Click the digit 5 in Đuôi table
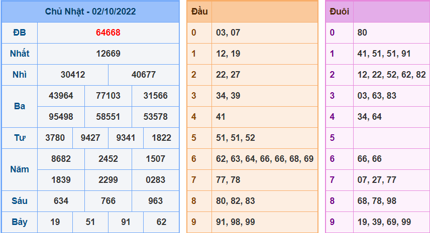The width and height of the screenshot is (430, 233). coord(332,138)
